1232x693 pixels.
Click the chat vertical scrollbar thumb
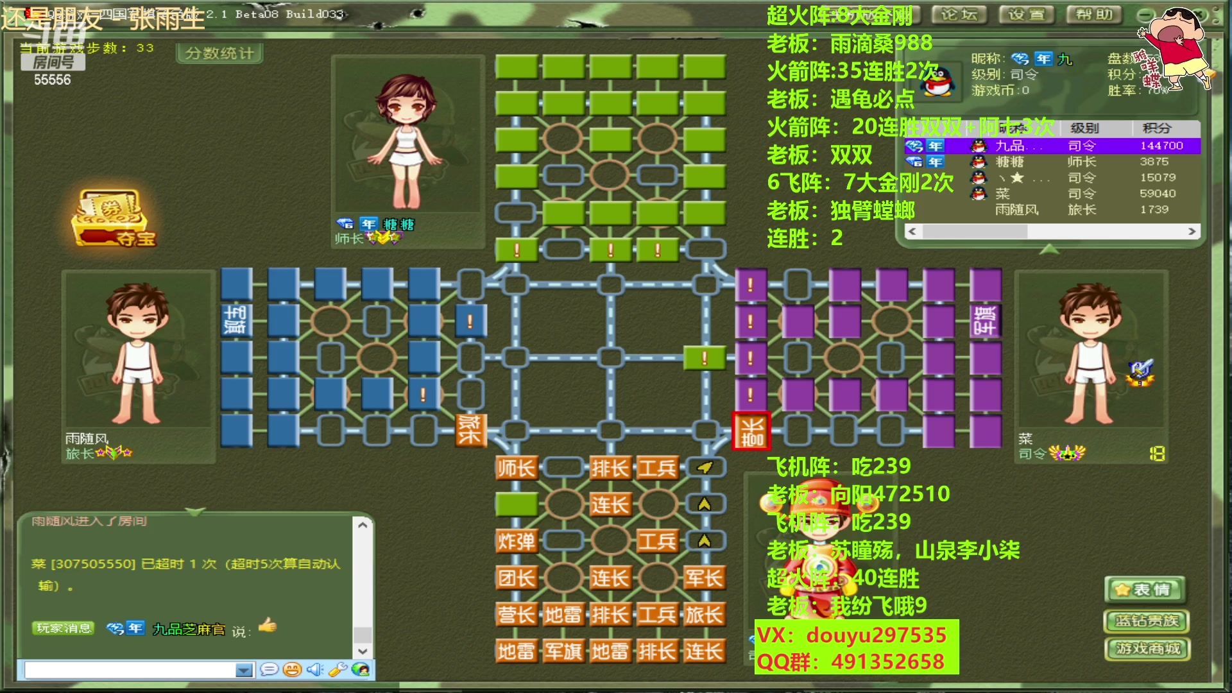363,635
